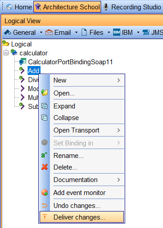The height and width of the screenshot is (228, 163).
Task: Click the Home house icon
Action: (x=9, y=7)
